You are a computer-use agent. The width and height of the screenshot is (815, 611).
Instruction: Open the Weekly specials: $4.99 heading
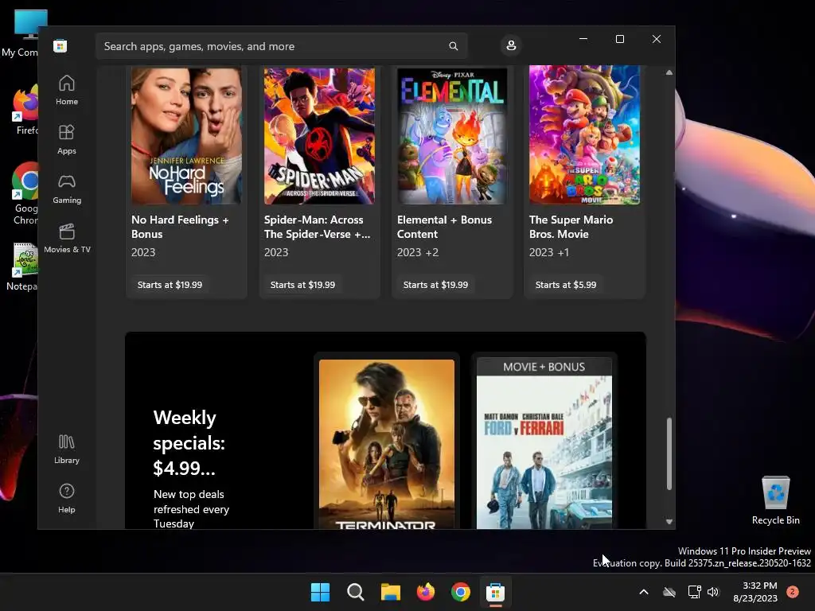189,442
